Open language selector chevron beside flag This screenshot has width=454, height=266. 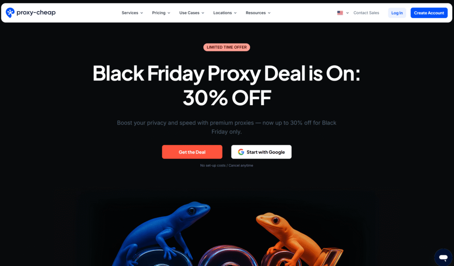click(348, 13)
